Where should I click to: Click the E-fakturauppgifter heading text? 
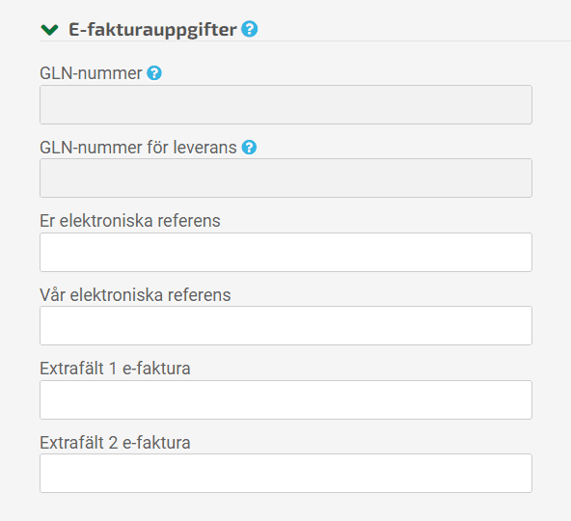coord(152,30)
